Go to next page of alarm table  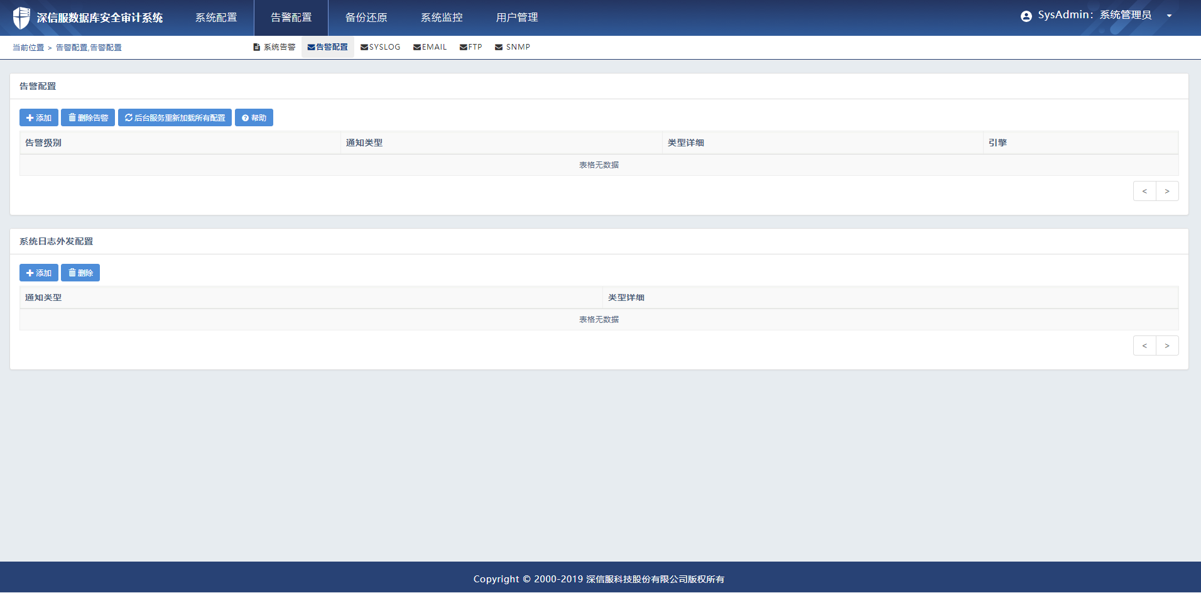(x=1167, y=191)
